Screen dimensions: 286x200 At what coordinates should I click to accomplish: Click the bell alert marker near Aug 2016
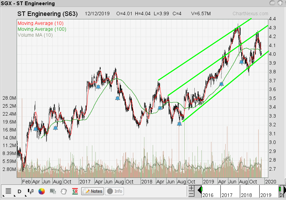click(56, 128)
